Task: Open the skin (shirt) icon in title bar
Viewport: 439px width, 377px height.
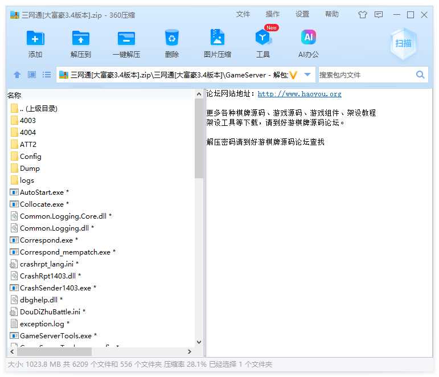Action: tap(363, 15)
